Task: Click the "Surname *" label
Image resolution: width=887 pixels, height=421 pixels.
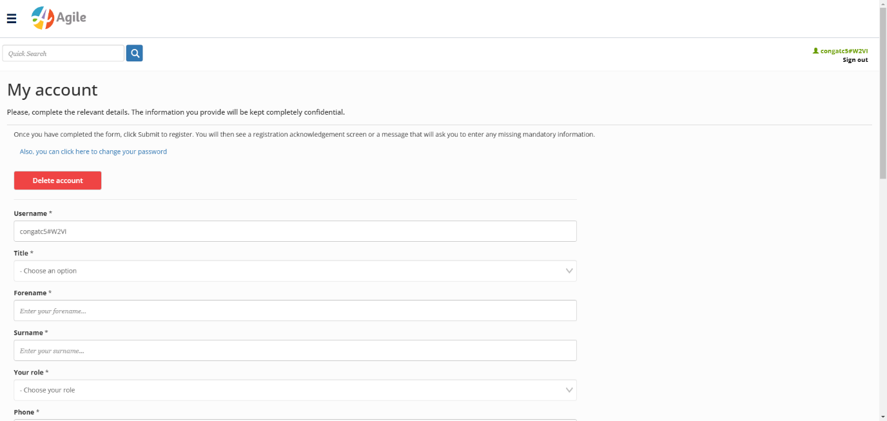Action: 31,333
